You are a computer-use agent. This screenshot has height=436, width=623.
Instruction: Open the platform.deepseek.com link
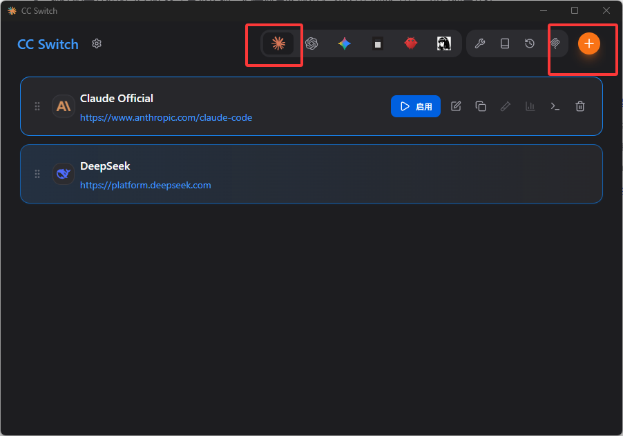click(146, 186)
